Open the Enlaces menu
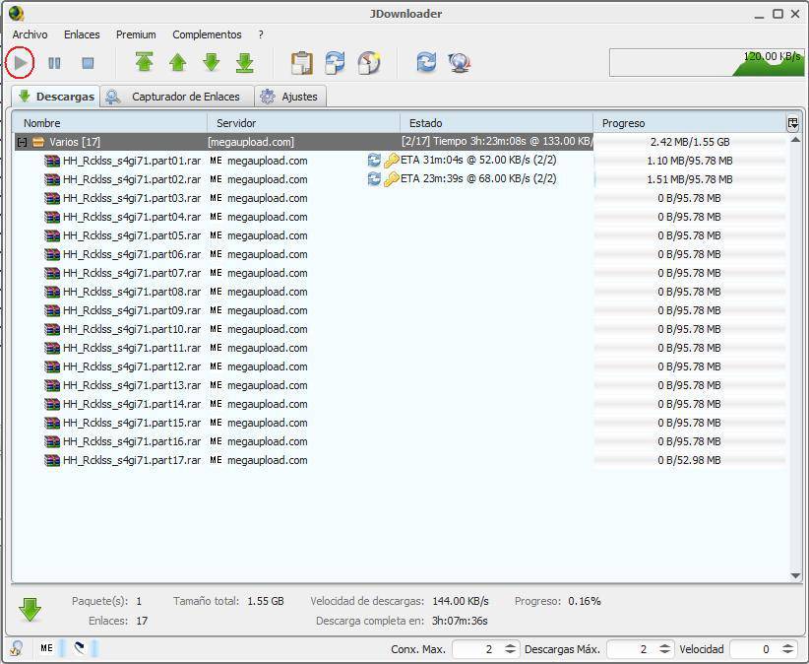The image size is (809, 664). coord(82,34)
